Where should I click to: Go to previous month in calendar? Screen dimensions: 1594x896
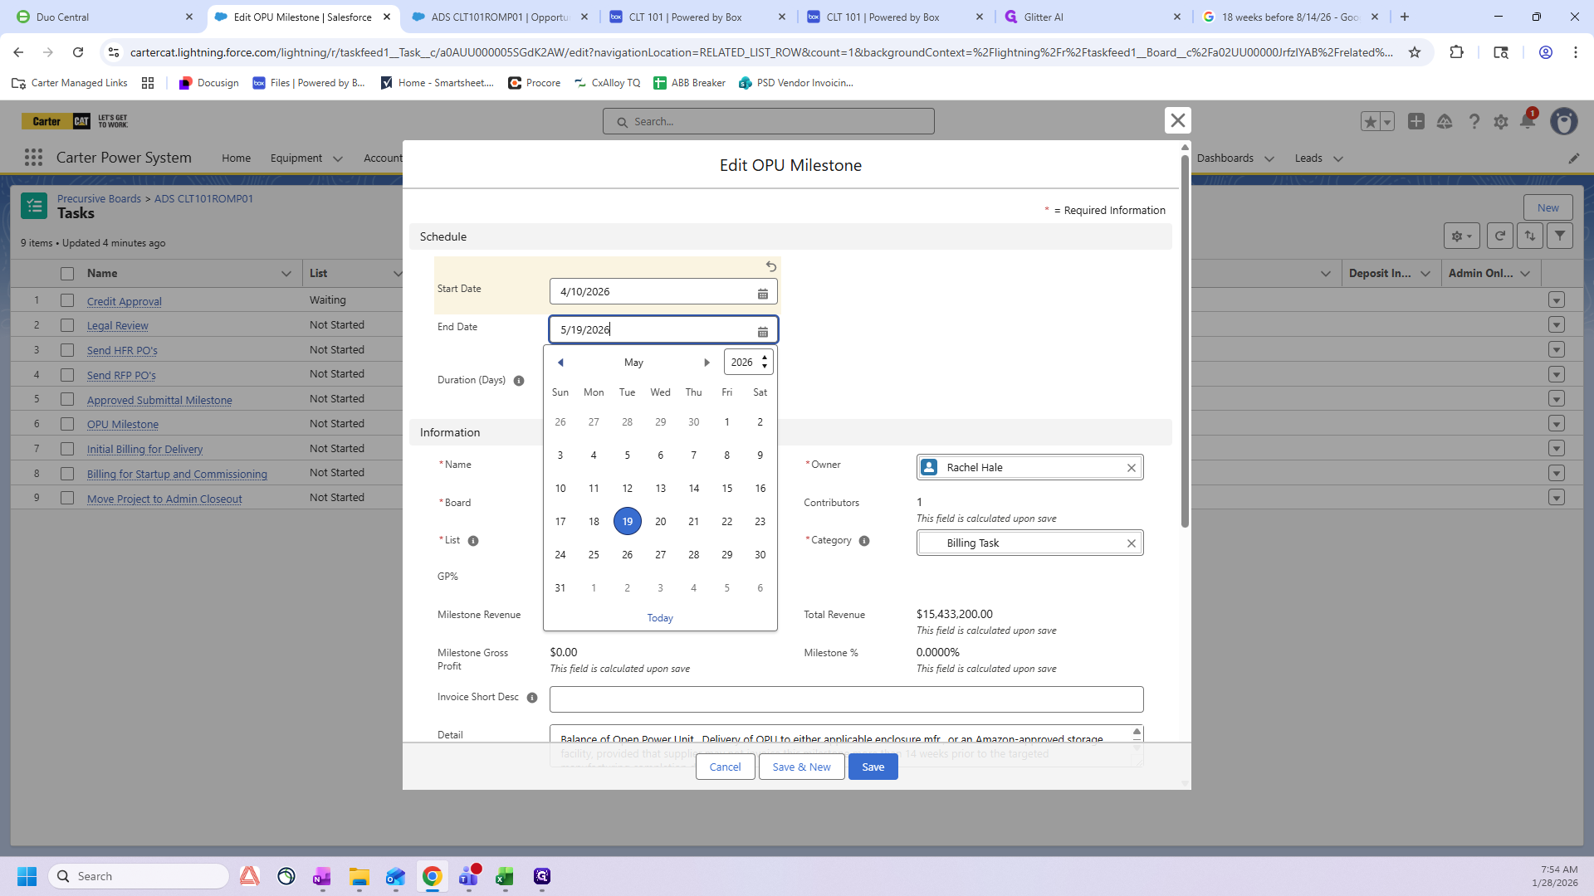tap(560, 363)
